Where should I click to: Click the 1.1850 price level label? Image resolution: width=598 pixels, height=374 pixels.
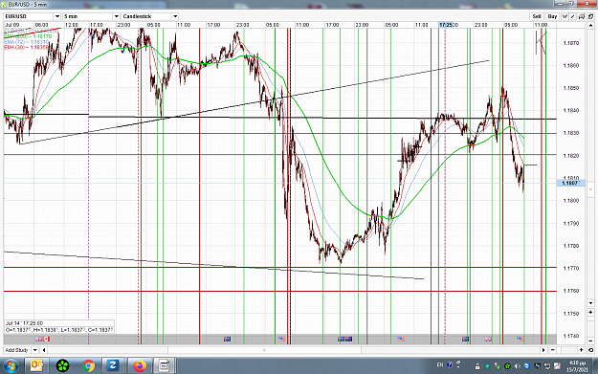pyautogui.click(x=571, y=88)
